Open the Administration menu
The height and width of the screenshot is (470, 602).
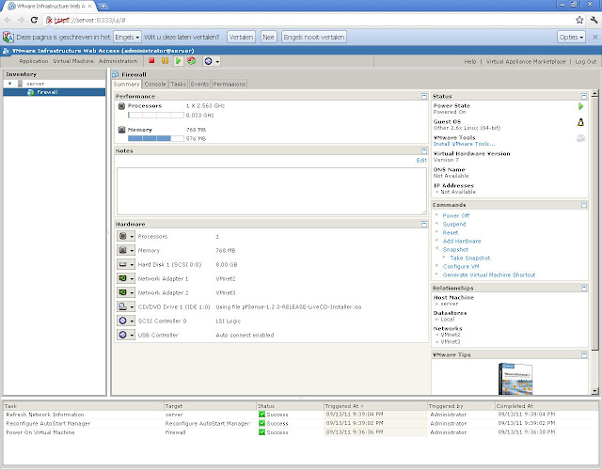(118, 61)
